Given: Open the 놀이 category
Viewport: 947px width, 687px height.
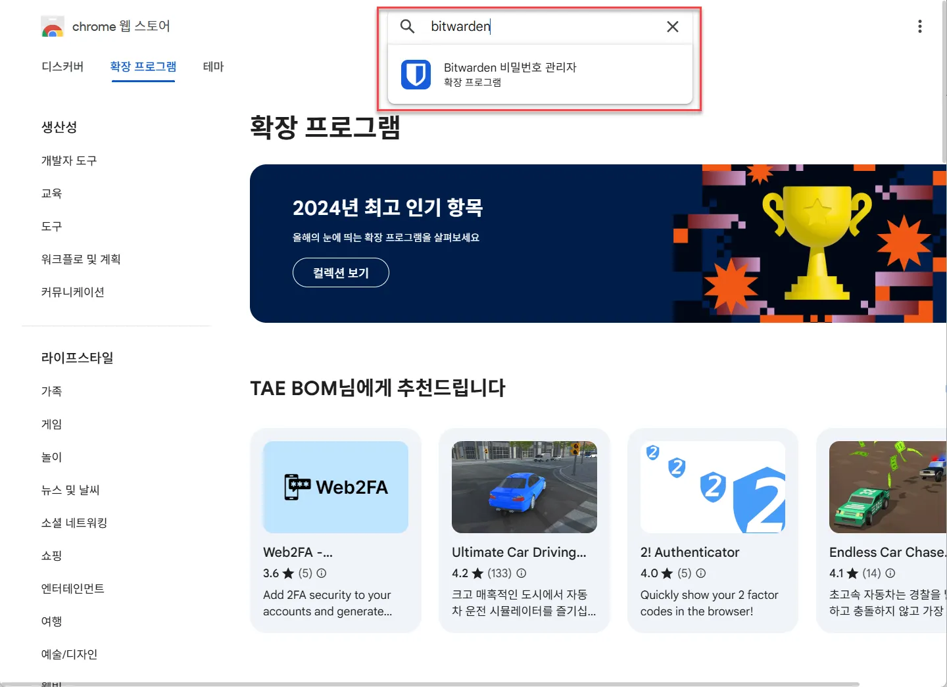Looking at the screenshot, I should coord(51,457).
